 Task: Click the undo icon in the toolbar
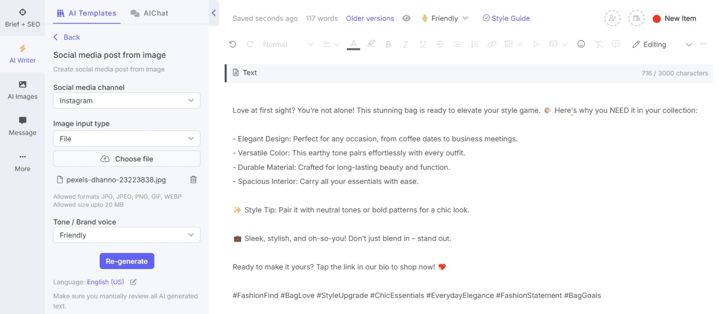pyautogui.click(x=233, y=44)
